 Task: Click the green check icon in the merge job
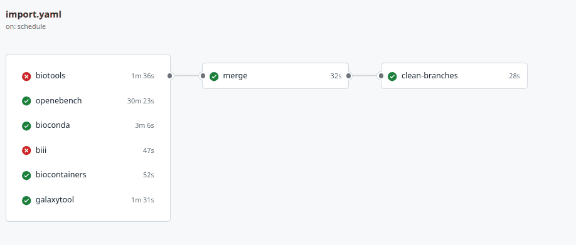(214, 76)
